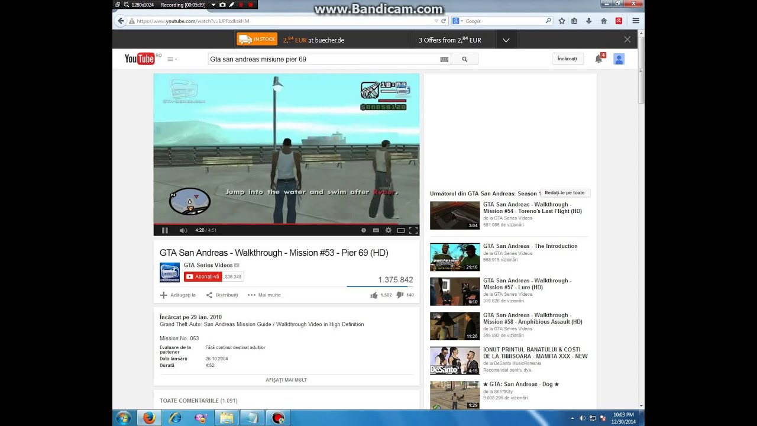Image resolution: width=757 pixels, height=426 pixels.
Task: Dismiss the buecher.de offers bar
Action: 627,40
